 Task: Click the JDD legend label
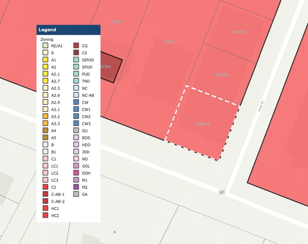(86, 152)
